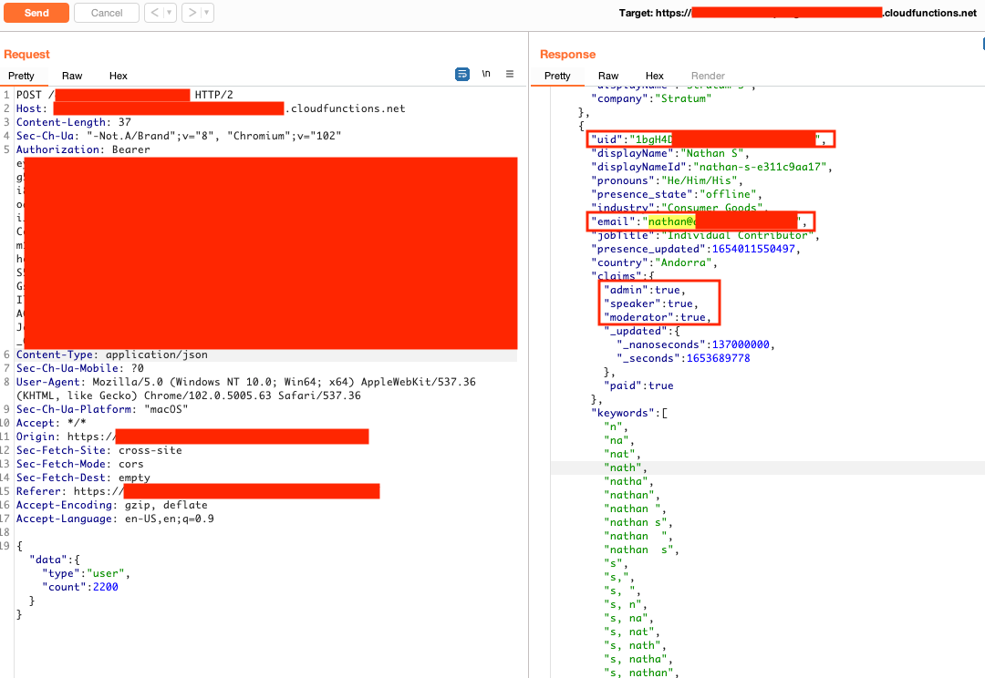Click the Accept-Language header line
This screenshot has height=678, width=985.
(x=115, y=519)
